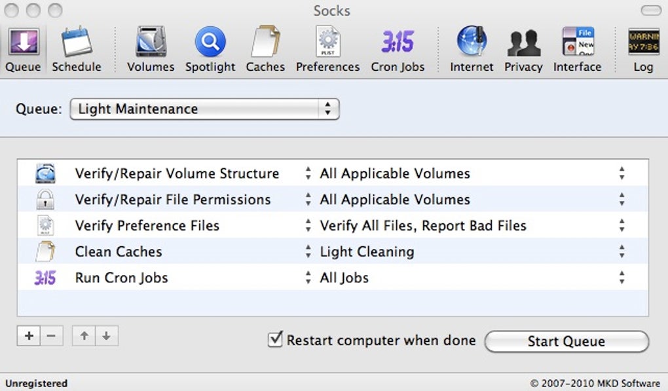Open the Cron Jobs 3:15 icon
This screenshot has width=668, height=391.
[x=398, y=43]
